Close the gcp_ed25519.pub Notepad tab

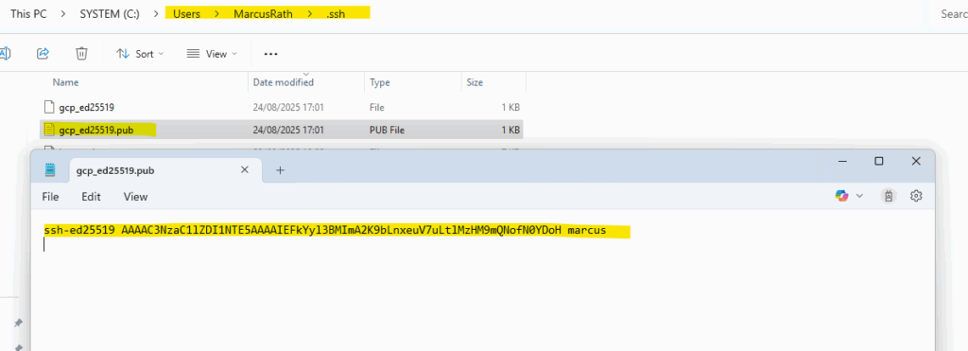(x=245, y=170)
